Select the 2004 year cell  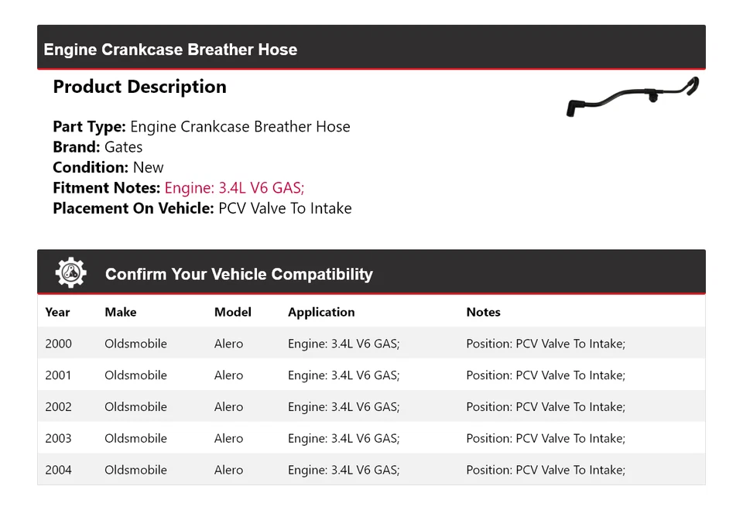[58, 470]
